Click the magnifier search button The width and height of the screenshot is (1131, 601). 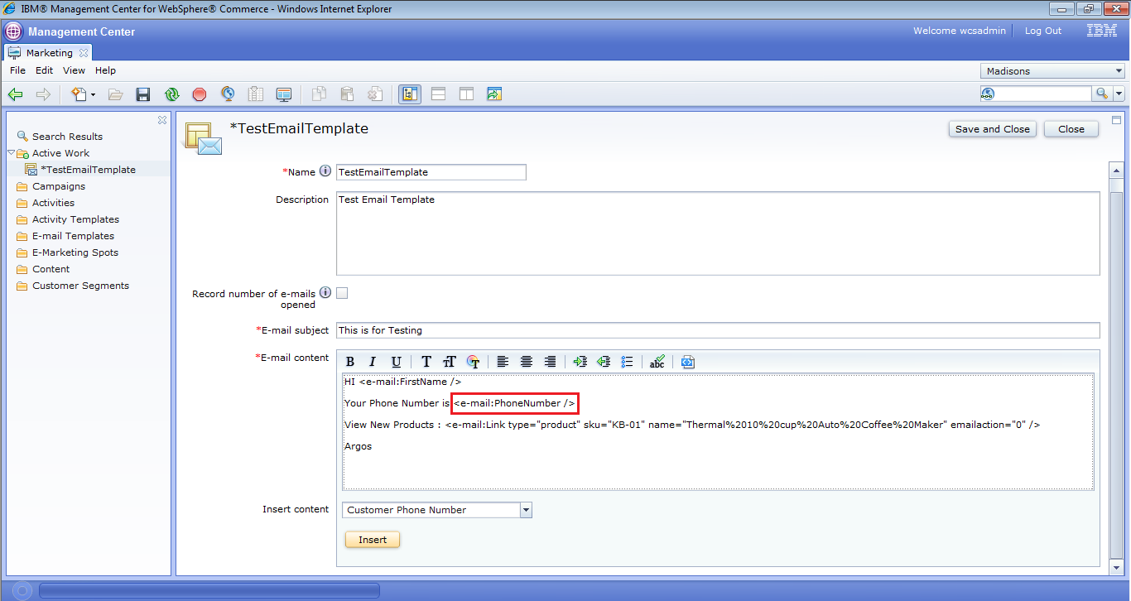coord(1102,94)
